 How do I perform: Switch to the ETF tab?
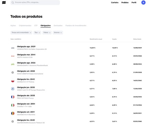[x=36, y=25]
